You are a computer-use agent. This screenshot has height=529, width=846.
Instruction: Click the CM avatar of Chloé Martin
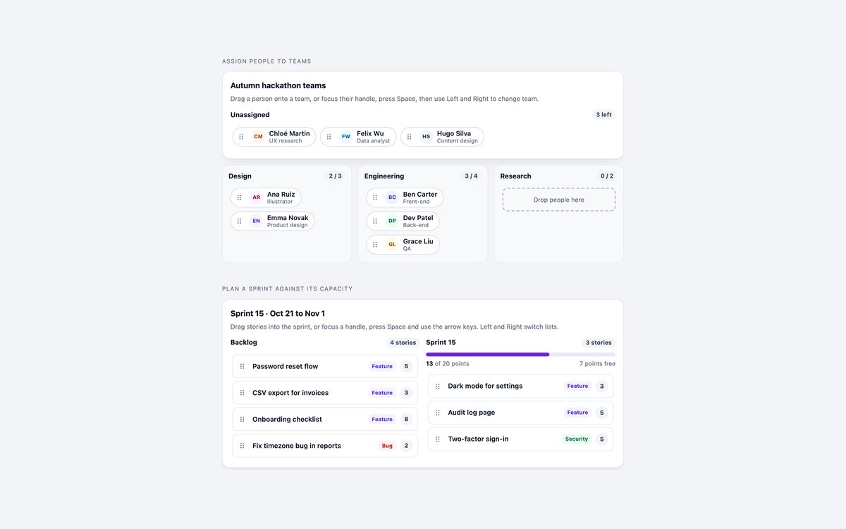258,137
